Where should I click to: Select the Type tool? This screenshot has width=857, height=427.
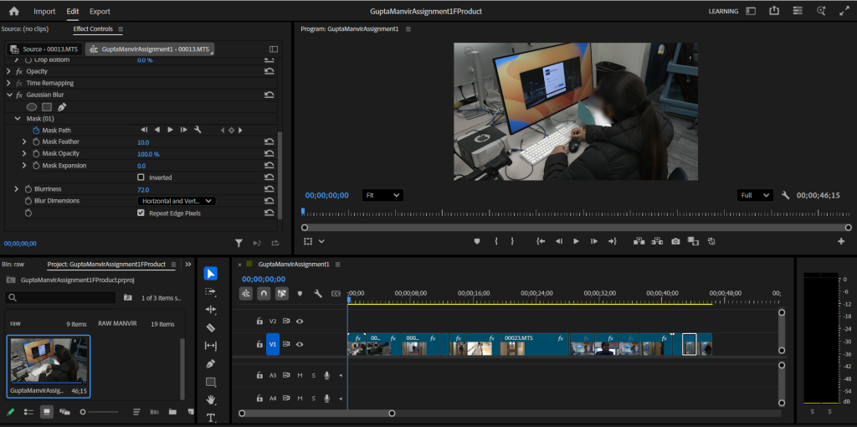[x=211, y=417]
